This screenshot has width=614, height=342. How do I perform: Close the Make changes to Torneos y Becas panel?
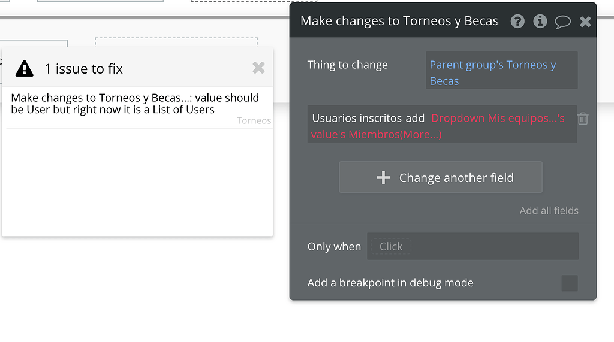pos(585,22)
